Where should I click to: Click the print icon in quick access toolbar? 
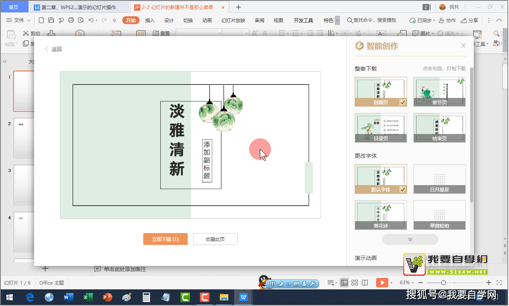(x=71, y=20)
